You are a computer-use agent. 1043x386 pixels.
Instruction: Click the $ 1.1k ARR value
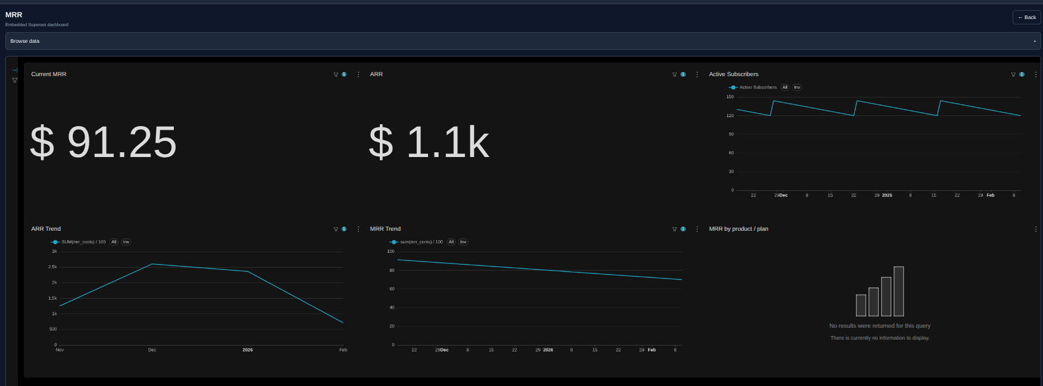[x=429, y=142]
